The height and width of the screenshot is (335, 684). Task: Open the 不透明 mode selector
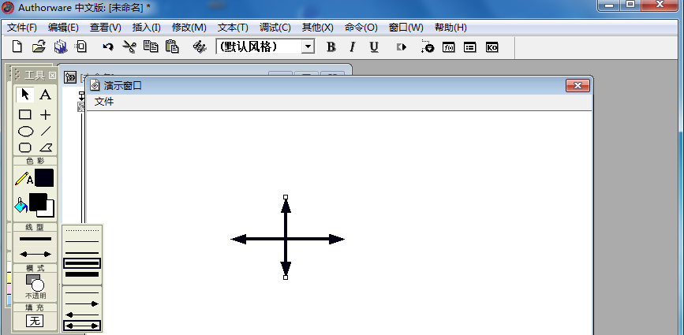(36, 287)
